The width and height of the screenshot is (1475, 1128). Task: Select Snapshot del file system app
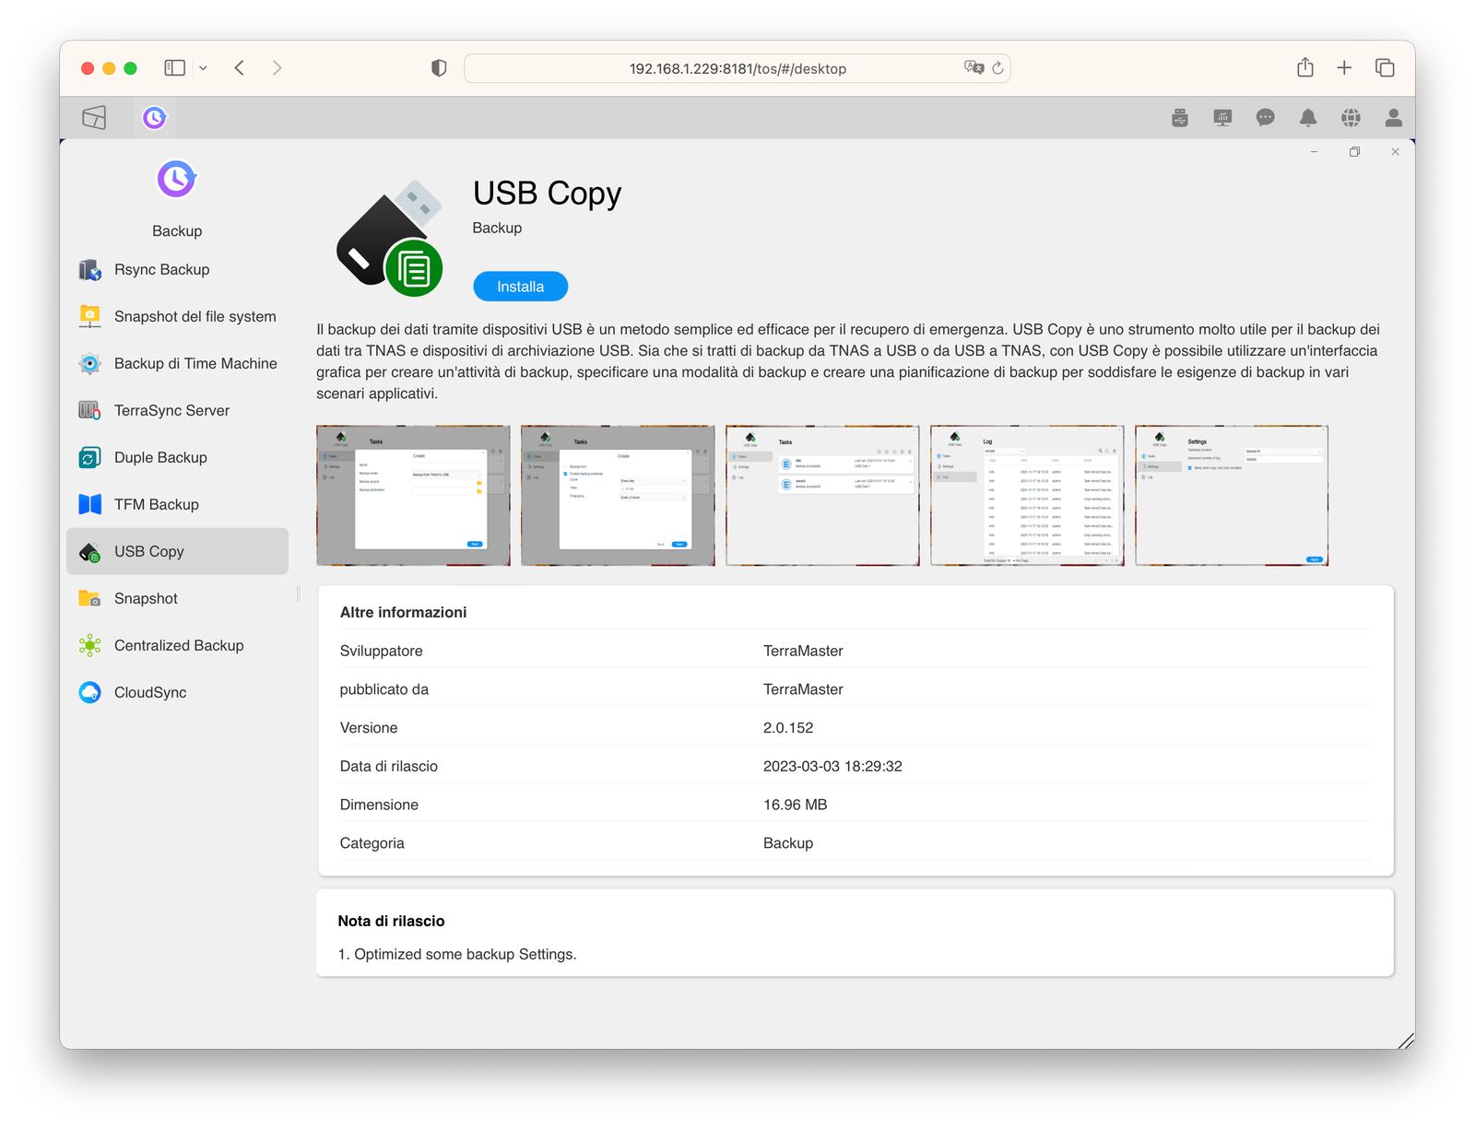pos(177,316)
